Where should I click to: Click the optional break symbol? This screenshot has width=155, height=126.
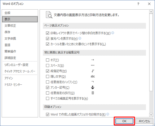pyautogui.click(x=93, y=93)
